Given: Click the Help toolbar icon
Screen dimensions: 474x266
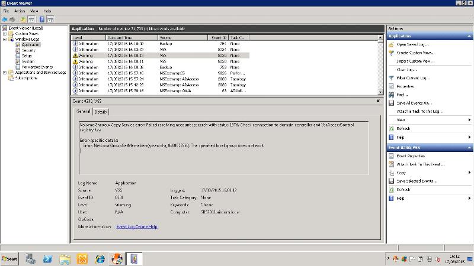Looking at the screenshot, I should pos(42,20).
